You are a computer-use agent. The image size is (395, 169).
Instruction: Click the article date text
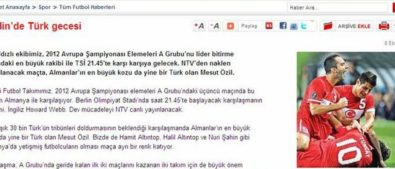click(389, 43)
